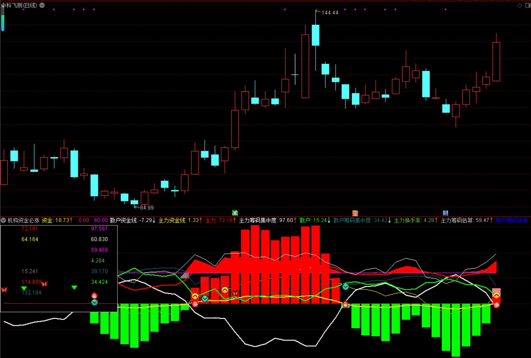The height and width of the screenshot is (358, 531).
Task: Click the red 114.889 value in data box
Action: coord(31,282)
